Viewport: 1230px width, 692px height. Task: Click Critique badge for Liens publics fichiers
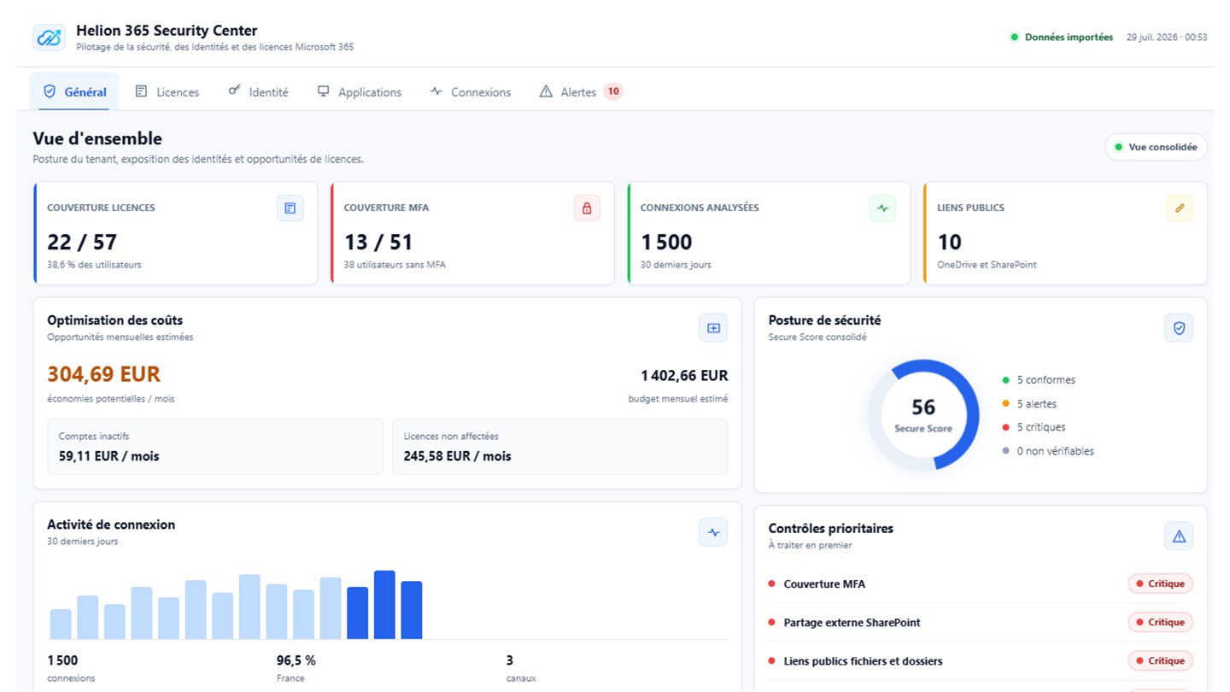(x=1160, y=661)
